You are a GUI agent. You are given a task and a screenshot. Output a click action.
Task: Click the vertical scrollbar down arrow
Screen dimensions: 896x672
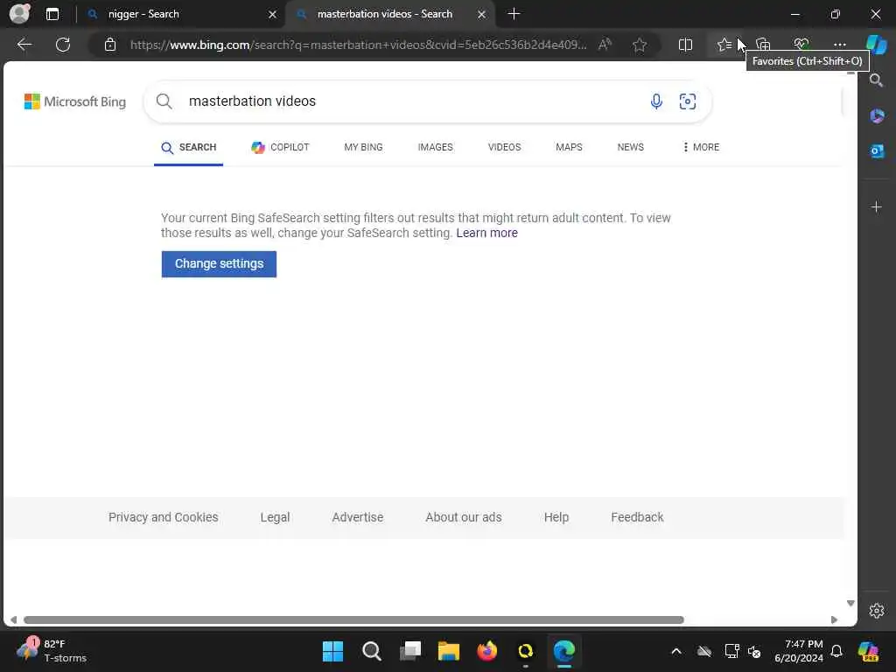[x=850, y=604]
